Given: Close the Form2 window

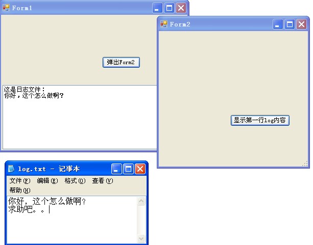Looking at the screenshot, I should click(x=301, y=24).
